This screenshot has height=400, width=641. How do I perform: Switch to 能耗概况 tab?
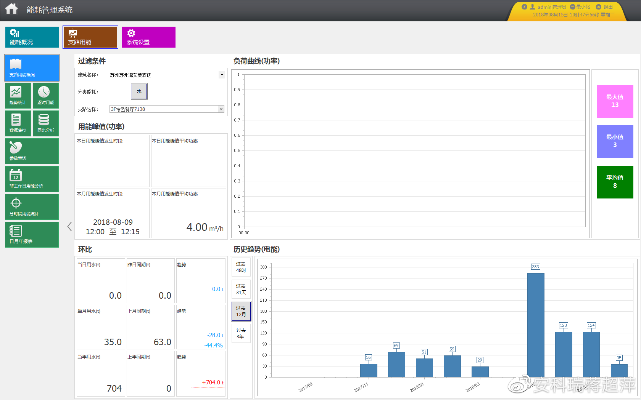[x=32, y=37]
